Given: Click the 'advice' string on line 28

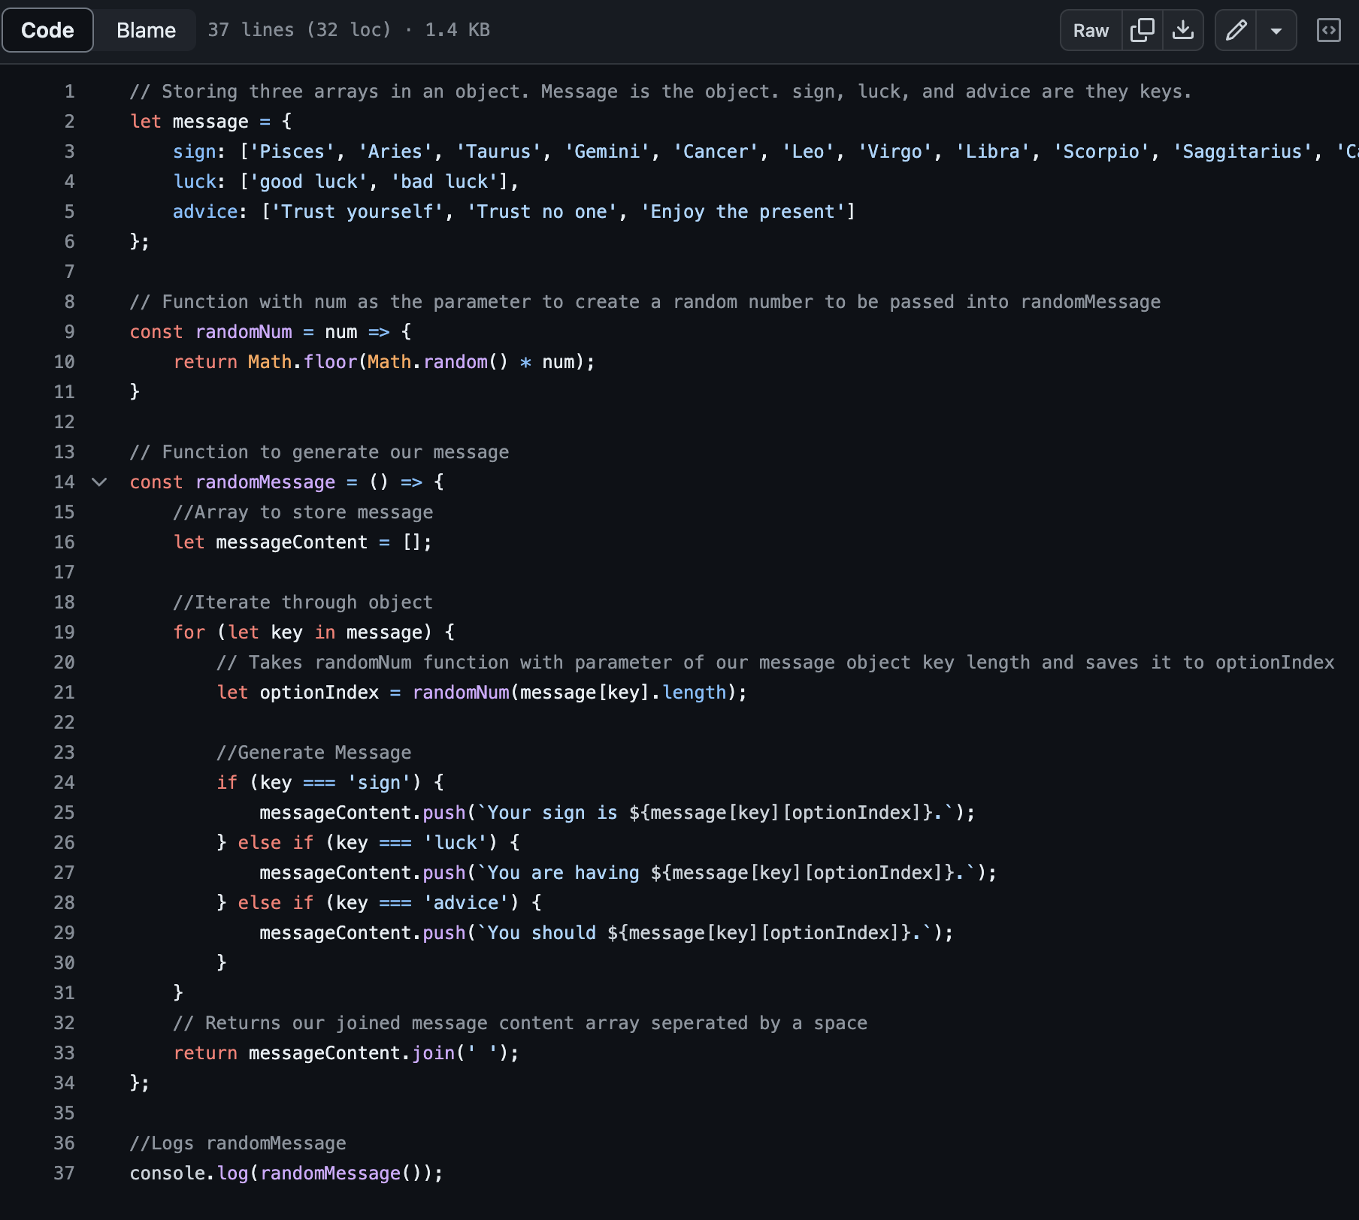Looking at the screenshot, I should (x=466, y=903).
